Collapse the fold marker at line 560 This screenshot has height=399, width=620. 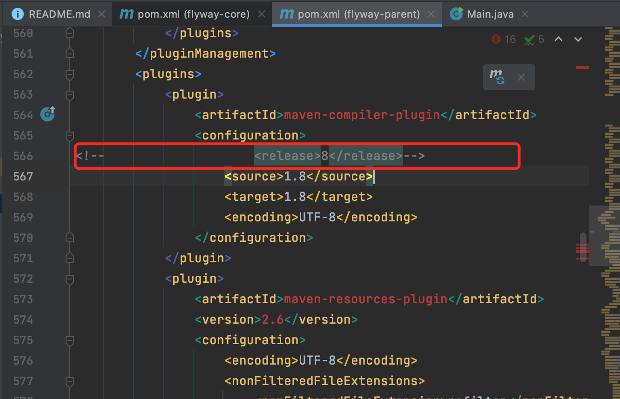coord(70,33)
